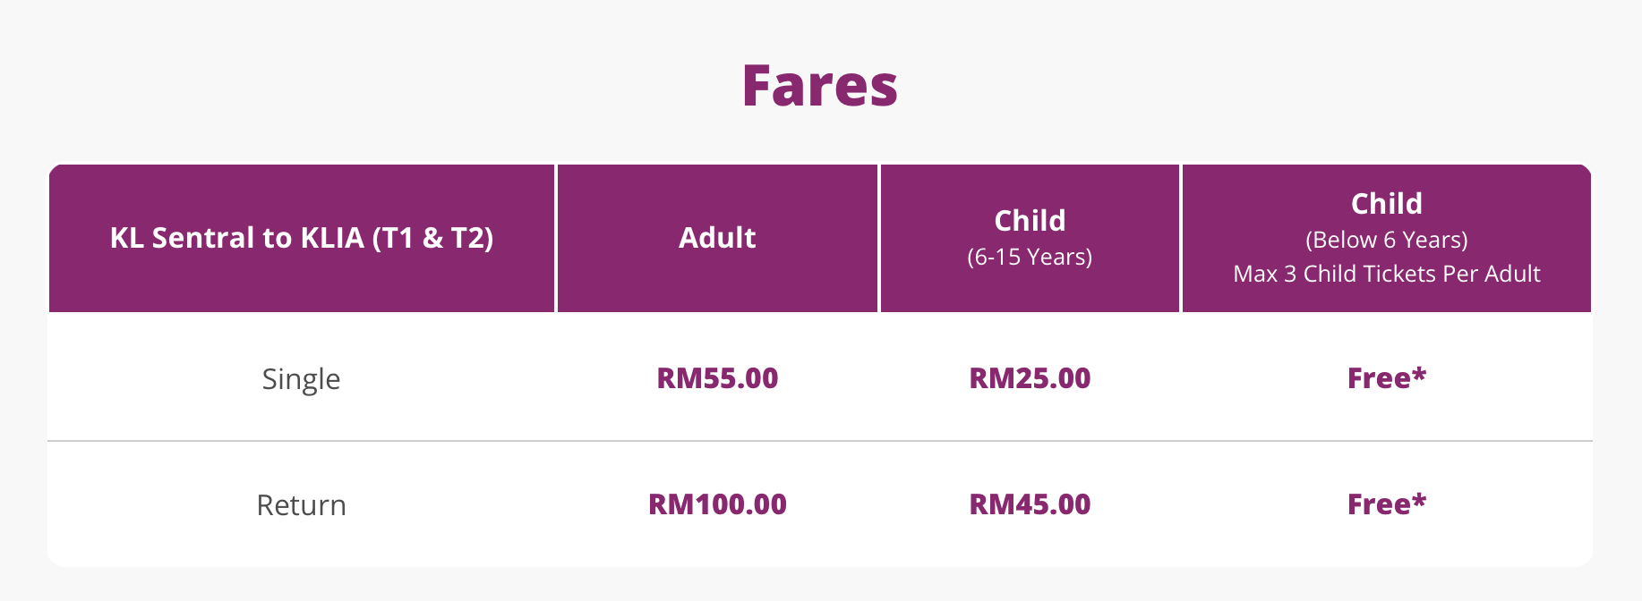Viewport: 1642px width, 601px height.
Task: Click the "(T1 & T2)" terminal text
Action: [x=432, y=238]
